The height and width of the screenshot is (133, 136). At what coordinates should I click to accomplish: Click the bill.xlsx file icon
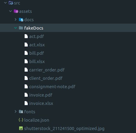(x=26, y=61)
